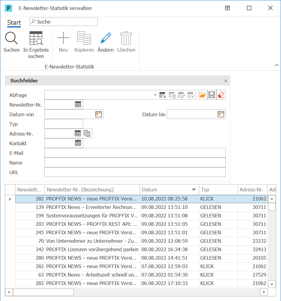This screenshot has height=301, width=281.
Task: Click the URL input field
Action: [x=135, y=172]
